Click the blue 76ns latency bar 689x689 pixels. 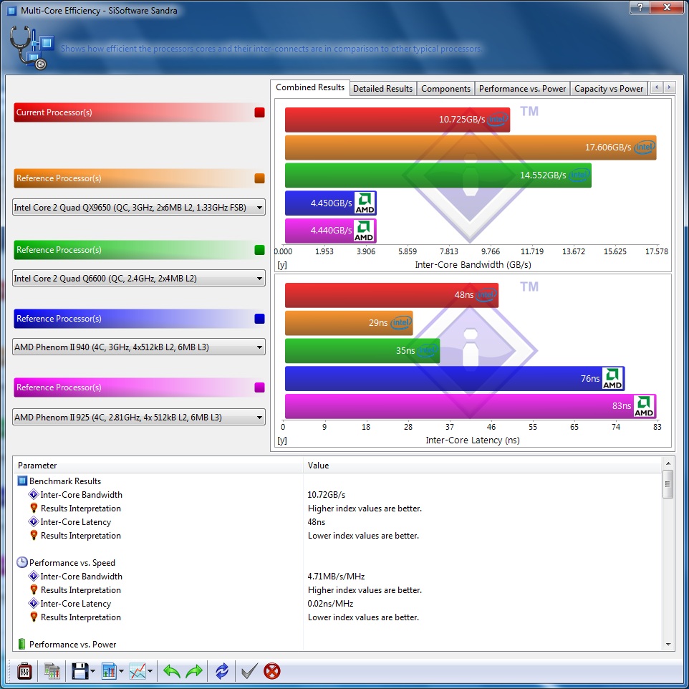click(x=455, y=378)
